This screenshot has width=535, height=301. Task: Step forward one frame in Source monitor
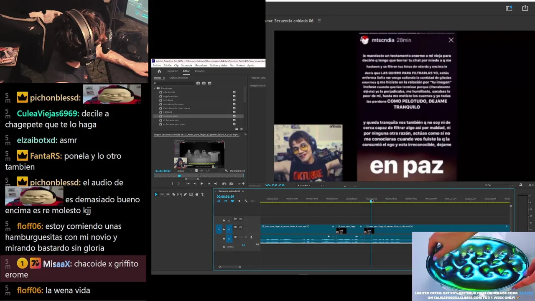point(209,184)
